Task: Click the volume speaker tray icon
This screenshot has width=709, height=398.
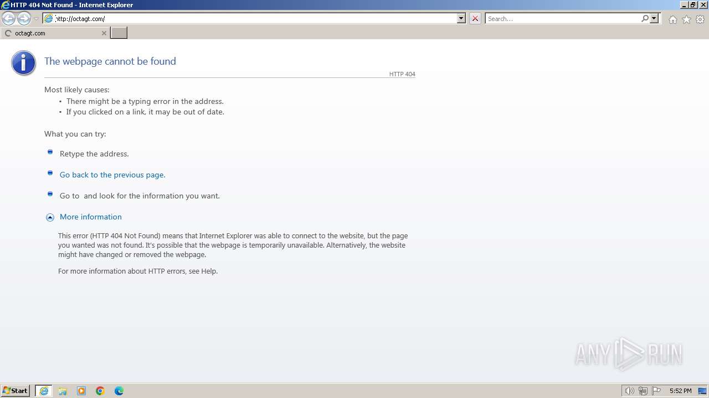Action: pos(629,391)
